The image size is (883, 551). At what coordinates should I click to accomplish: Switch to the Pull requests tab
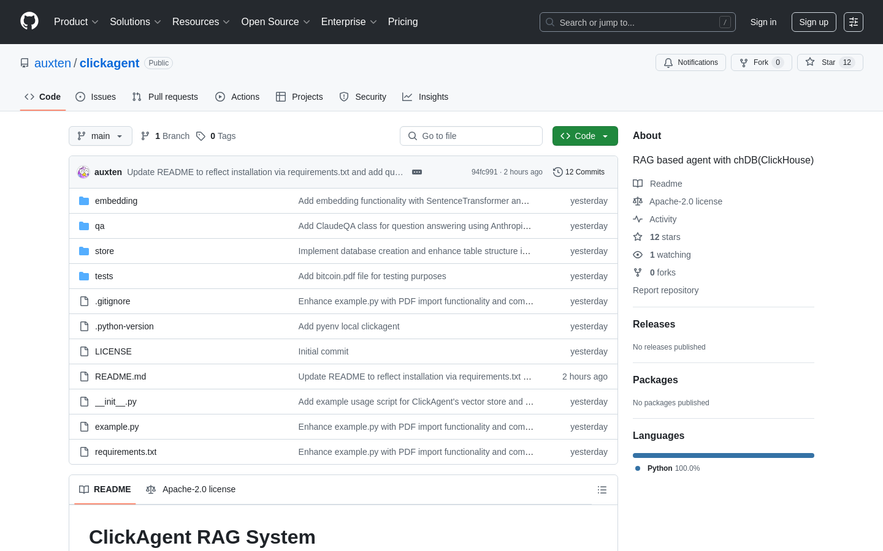[165, 97]
